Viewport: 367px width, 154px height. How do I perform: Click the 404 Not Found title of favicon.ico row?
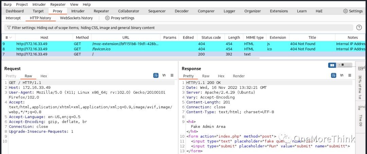point(303,49)
